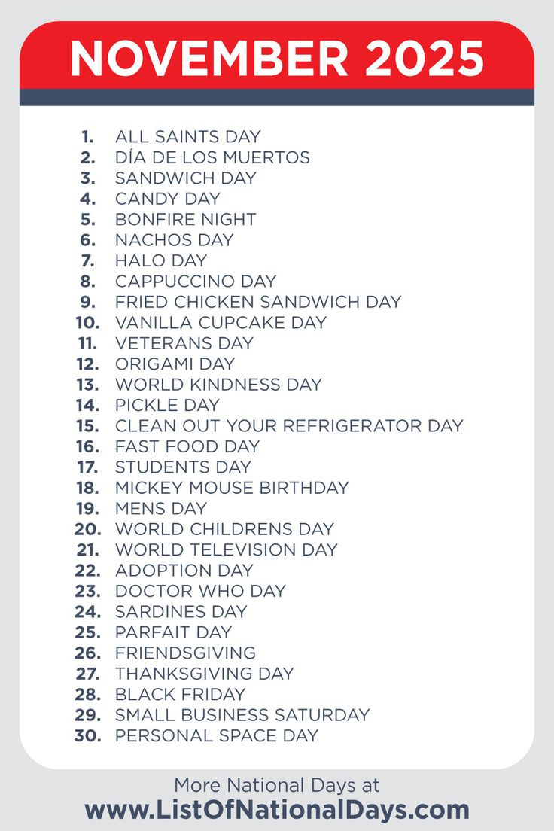Click the Mickey Mouse Birthday entry
554x831 pixels.
click(232, 488)
